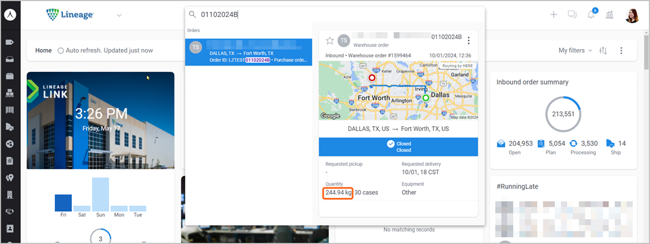Click the blue Closed status bar

click(x=398, y=147)
